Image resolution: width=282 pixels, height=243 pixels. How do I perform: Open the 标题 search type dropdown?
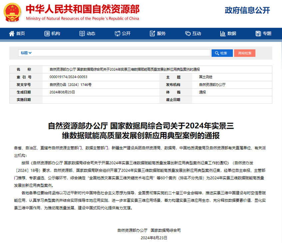click(x=26, y=53)
